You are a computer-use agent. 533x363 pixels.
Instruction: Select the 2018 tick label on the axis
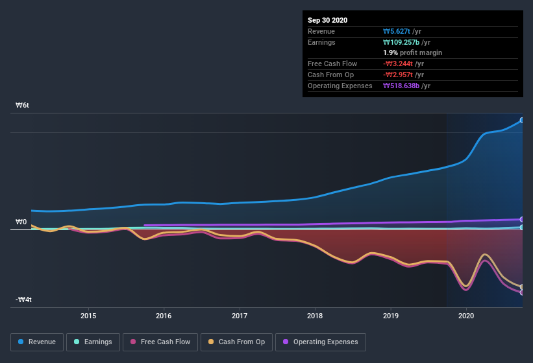[315, 316]
